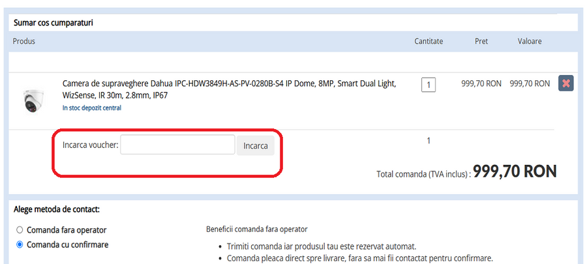Click the unit price under Pret
The image size is (587, 264).
pos(481,84)
